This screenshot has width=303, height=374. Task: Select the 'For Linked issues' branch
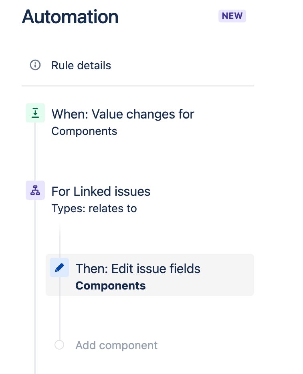click(x=101, y=191)
